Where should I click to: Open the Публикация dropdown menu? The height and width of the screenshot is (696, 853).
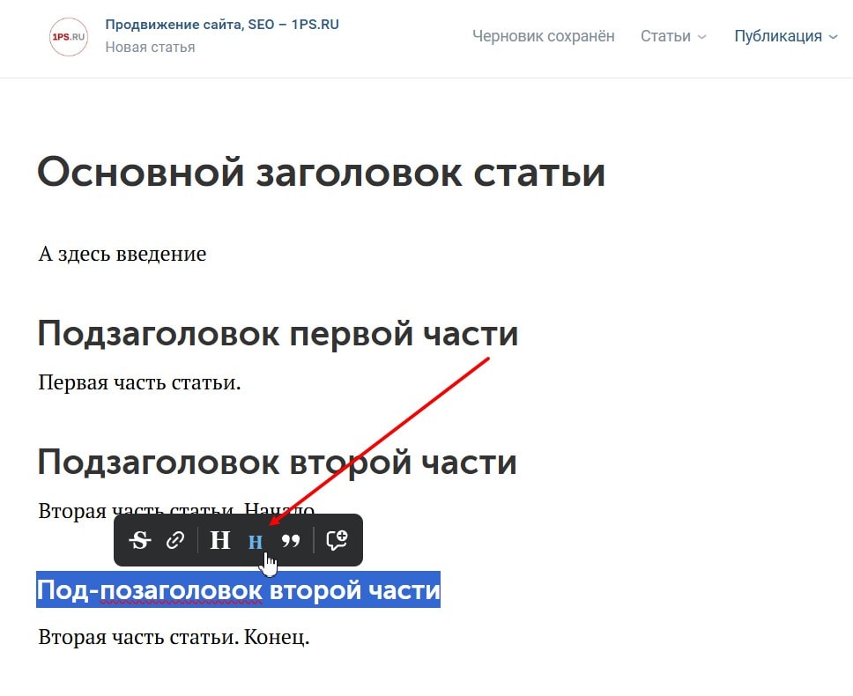pyautogui.click(x=785, y=36)
